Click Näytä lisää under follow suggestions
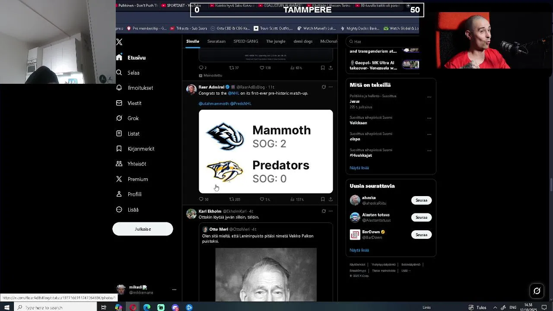Image resolution: width=553 pixels, height=311 pixels. (x=359, y=250)
